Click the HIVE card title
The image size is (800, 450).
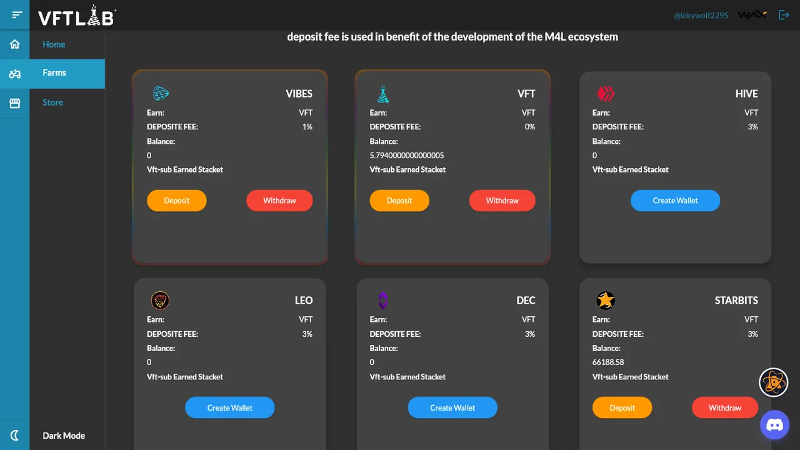747,94
